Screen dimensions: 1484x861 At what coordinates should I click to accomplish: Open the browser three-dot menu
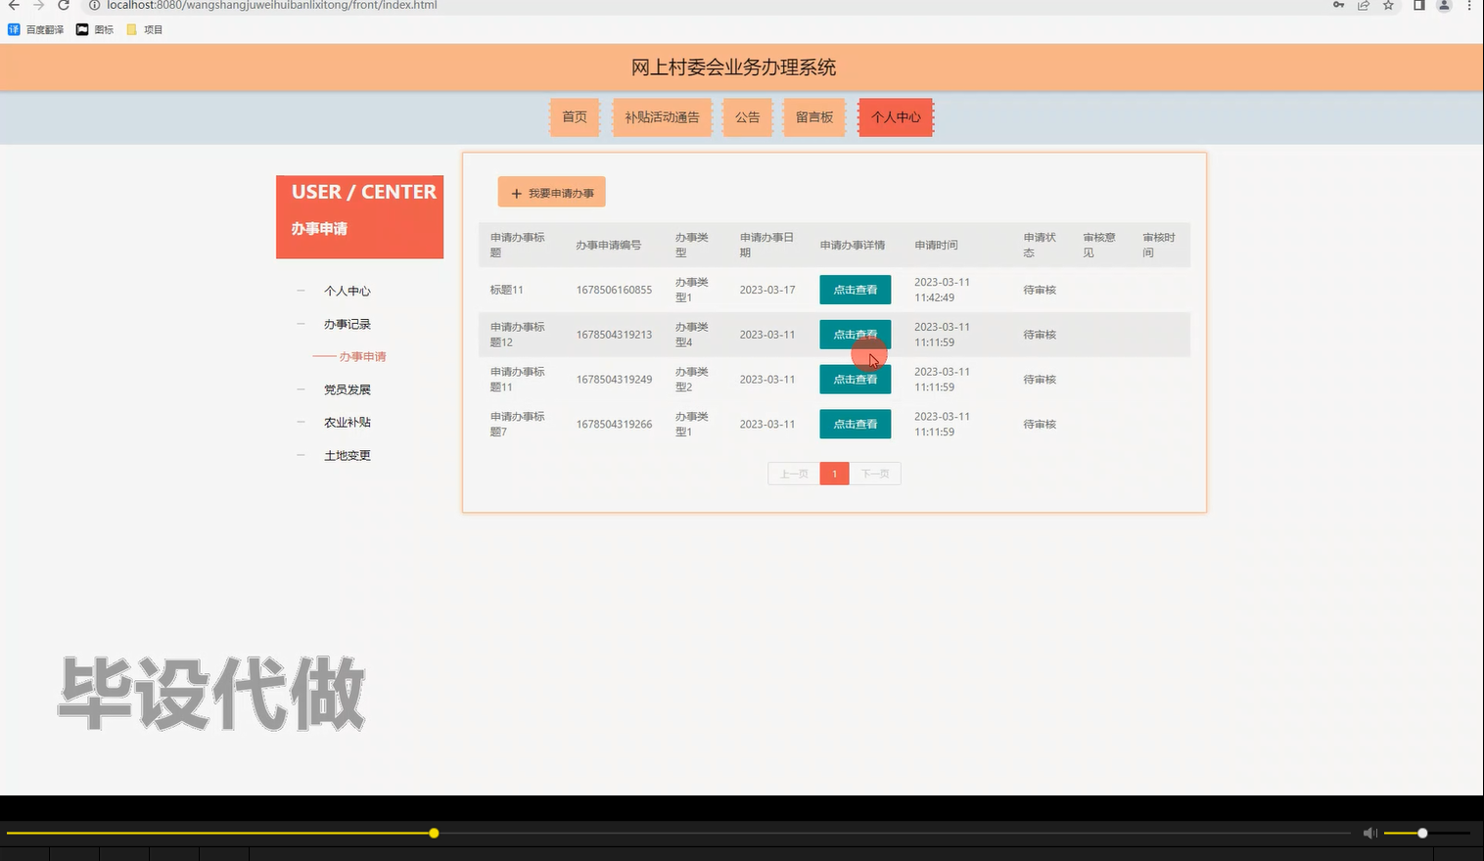pyautogui.click(x=1469, y=5)
